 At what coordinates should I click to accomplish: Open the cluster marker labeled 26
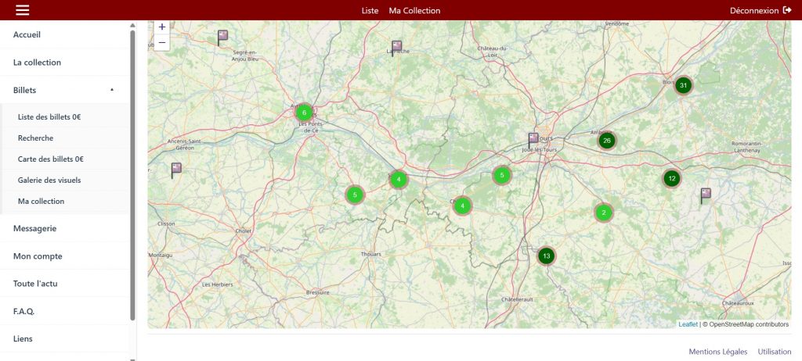click(x=606, y=141)
